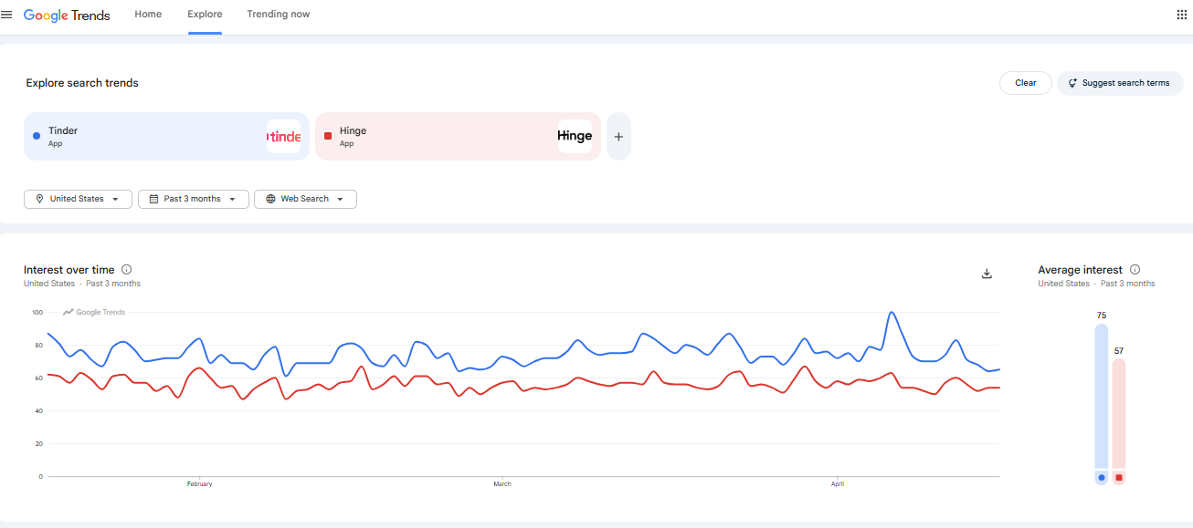Click the Google Trends logo

tap(67, 15)
